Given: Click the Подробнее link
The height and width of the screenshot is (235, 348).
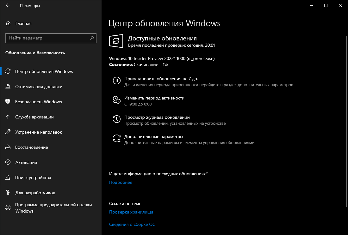Looking at the screenshot, I should click(121, 182).
